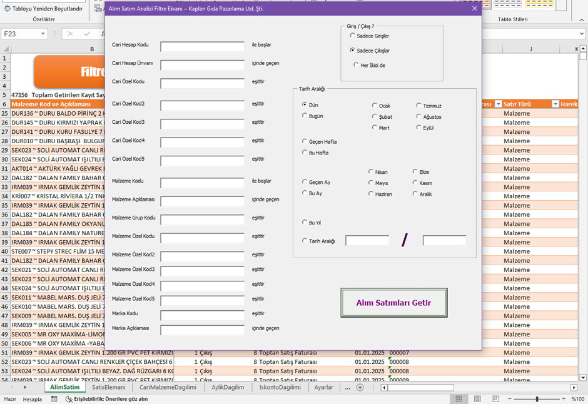
Task: Focus the Malzeme Açıklaması input field
Action: 202,201
